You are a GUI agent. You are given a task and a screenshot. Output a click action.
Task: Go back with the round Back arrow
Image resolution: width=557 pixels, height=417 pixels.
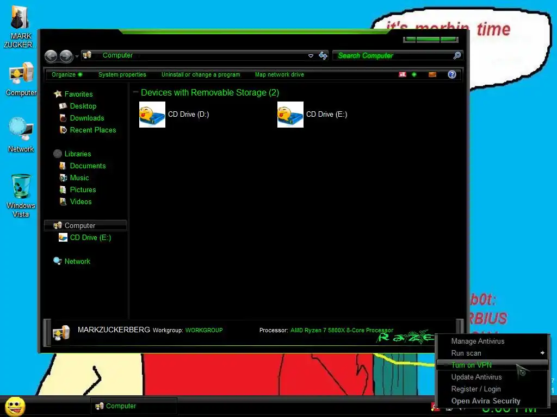pos(51,56)
